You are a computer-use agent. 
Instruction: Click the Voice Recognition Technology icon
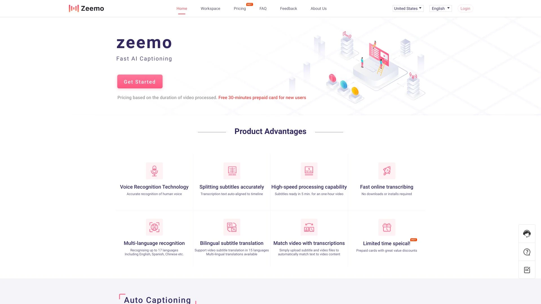(154, 170)
